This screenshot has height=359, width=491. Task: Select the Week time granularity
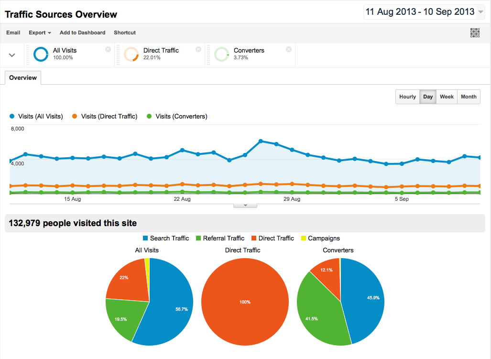[x=447, y=97]
